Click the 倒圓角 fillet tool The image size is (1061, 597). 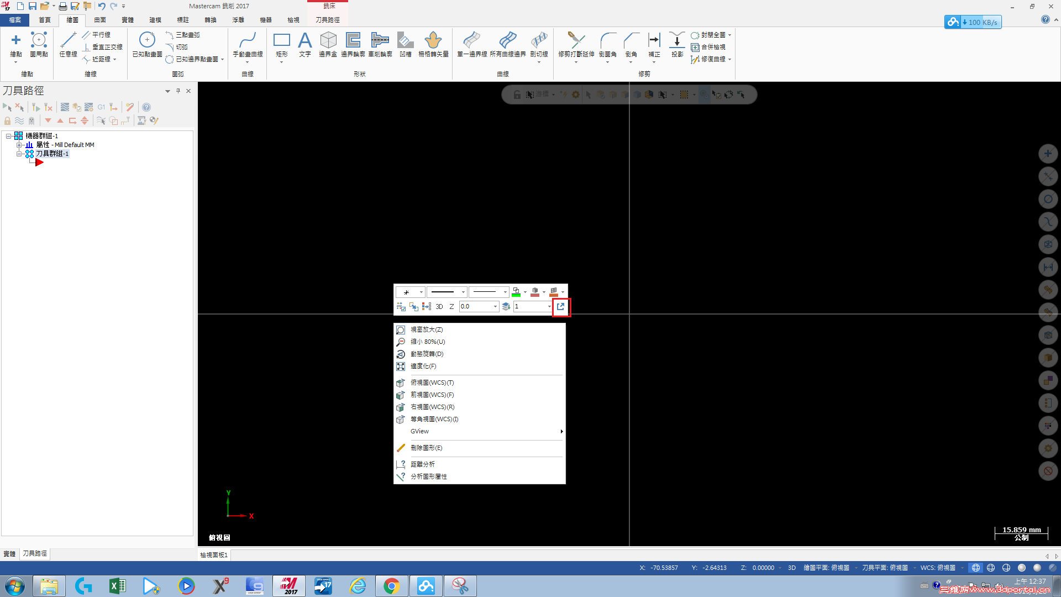tap(607, 44)
